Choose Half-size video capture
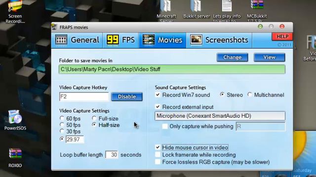 [x=106, y=125]
